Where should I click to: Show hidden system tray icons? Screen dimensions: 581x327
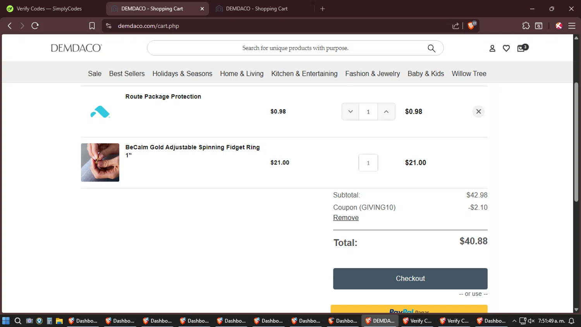514,321
